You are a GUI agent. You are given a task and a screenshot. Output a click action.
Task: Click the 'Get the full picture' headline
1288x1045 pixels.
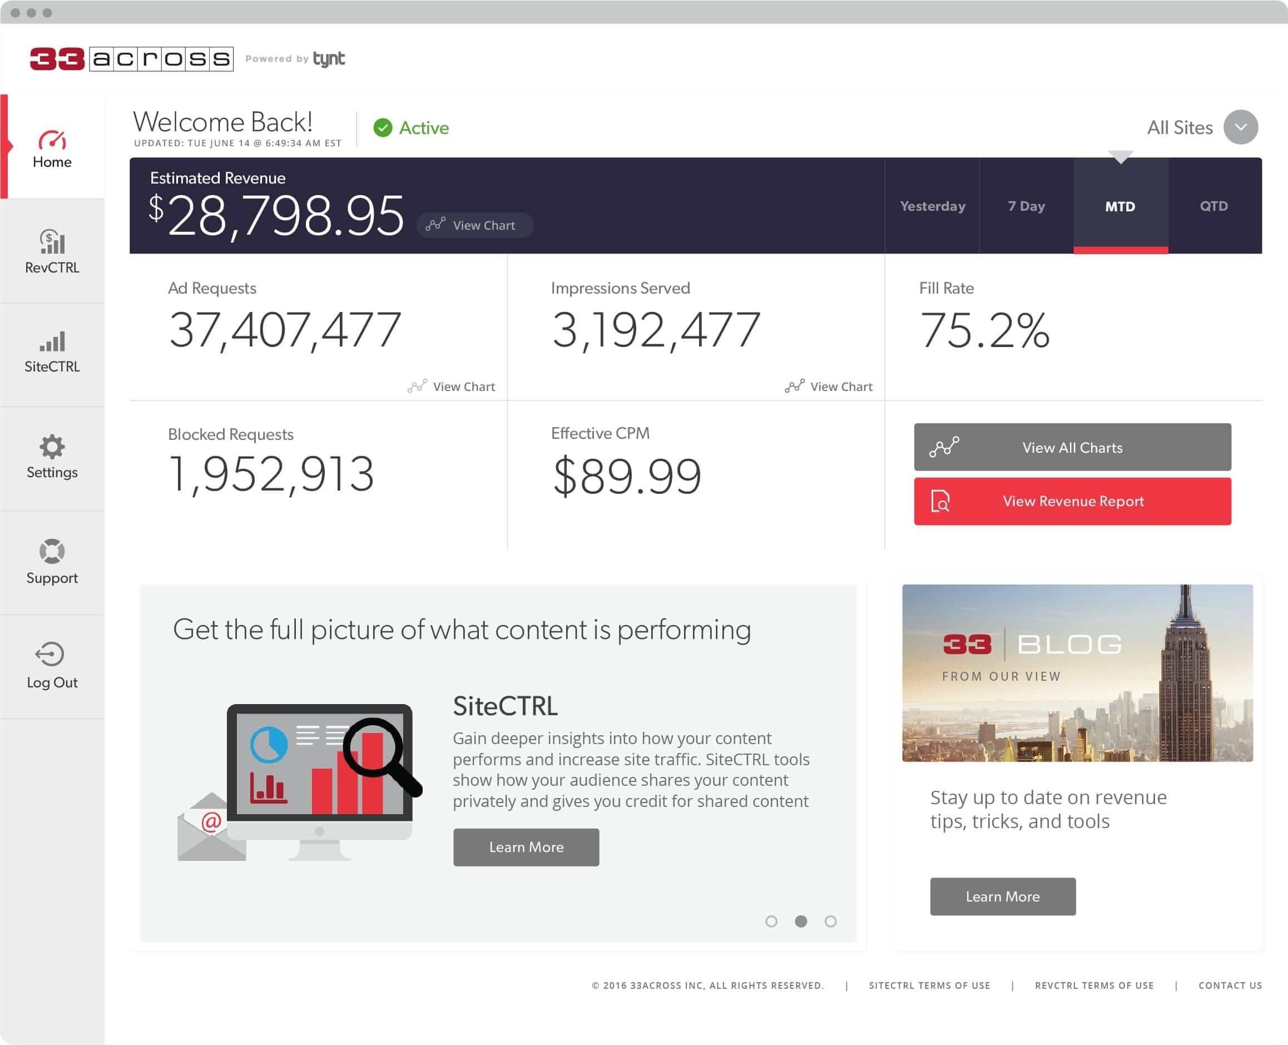pos(462,630)
